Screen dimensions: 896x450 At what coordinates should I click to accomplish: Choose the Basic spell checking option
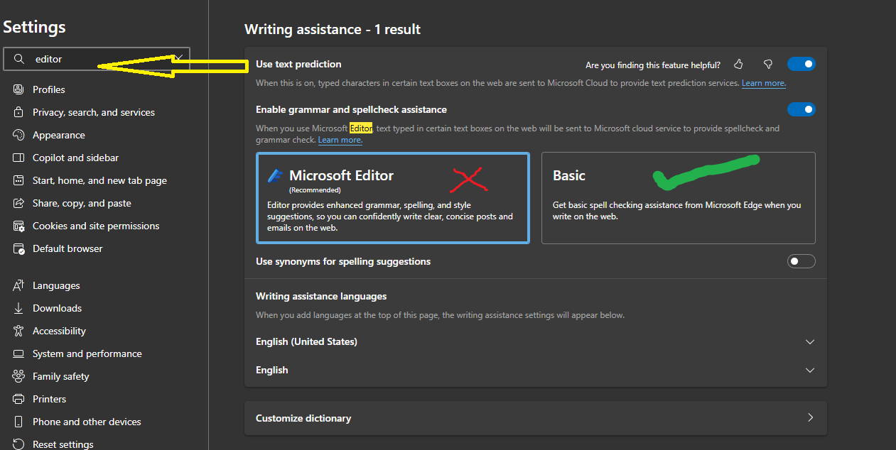coord(678,198)
